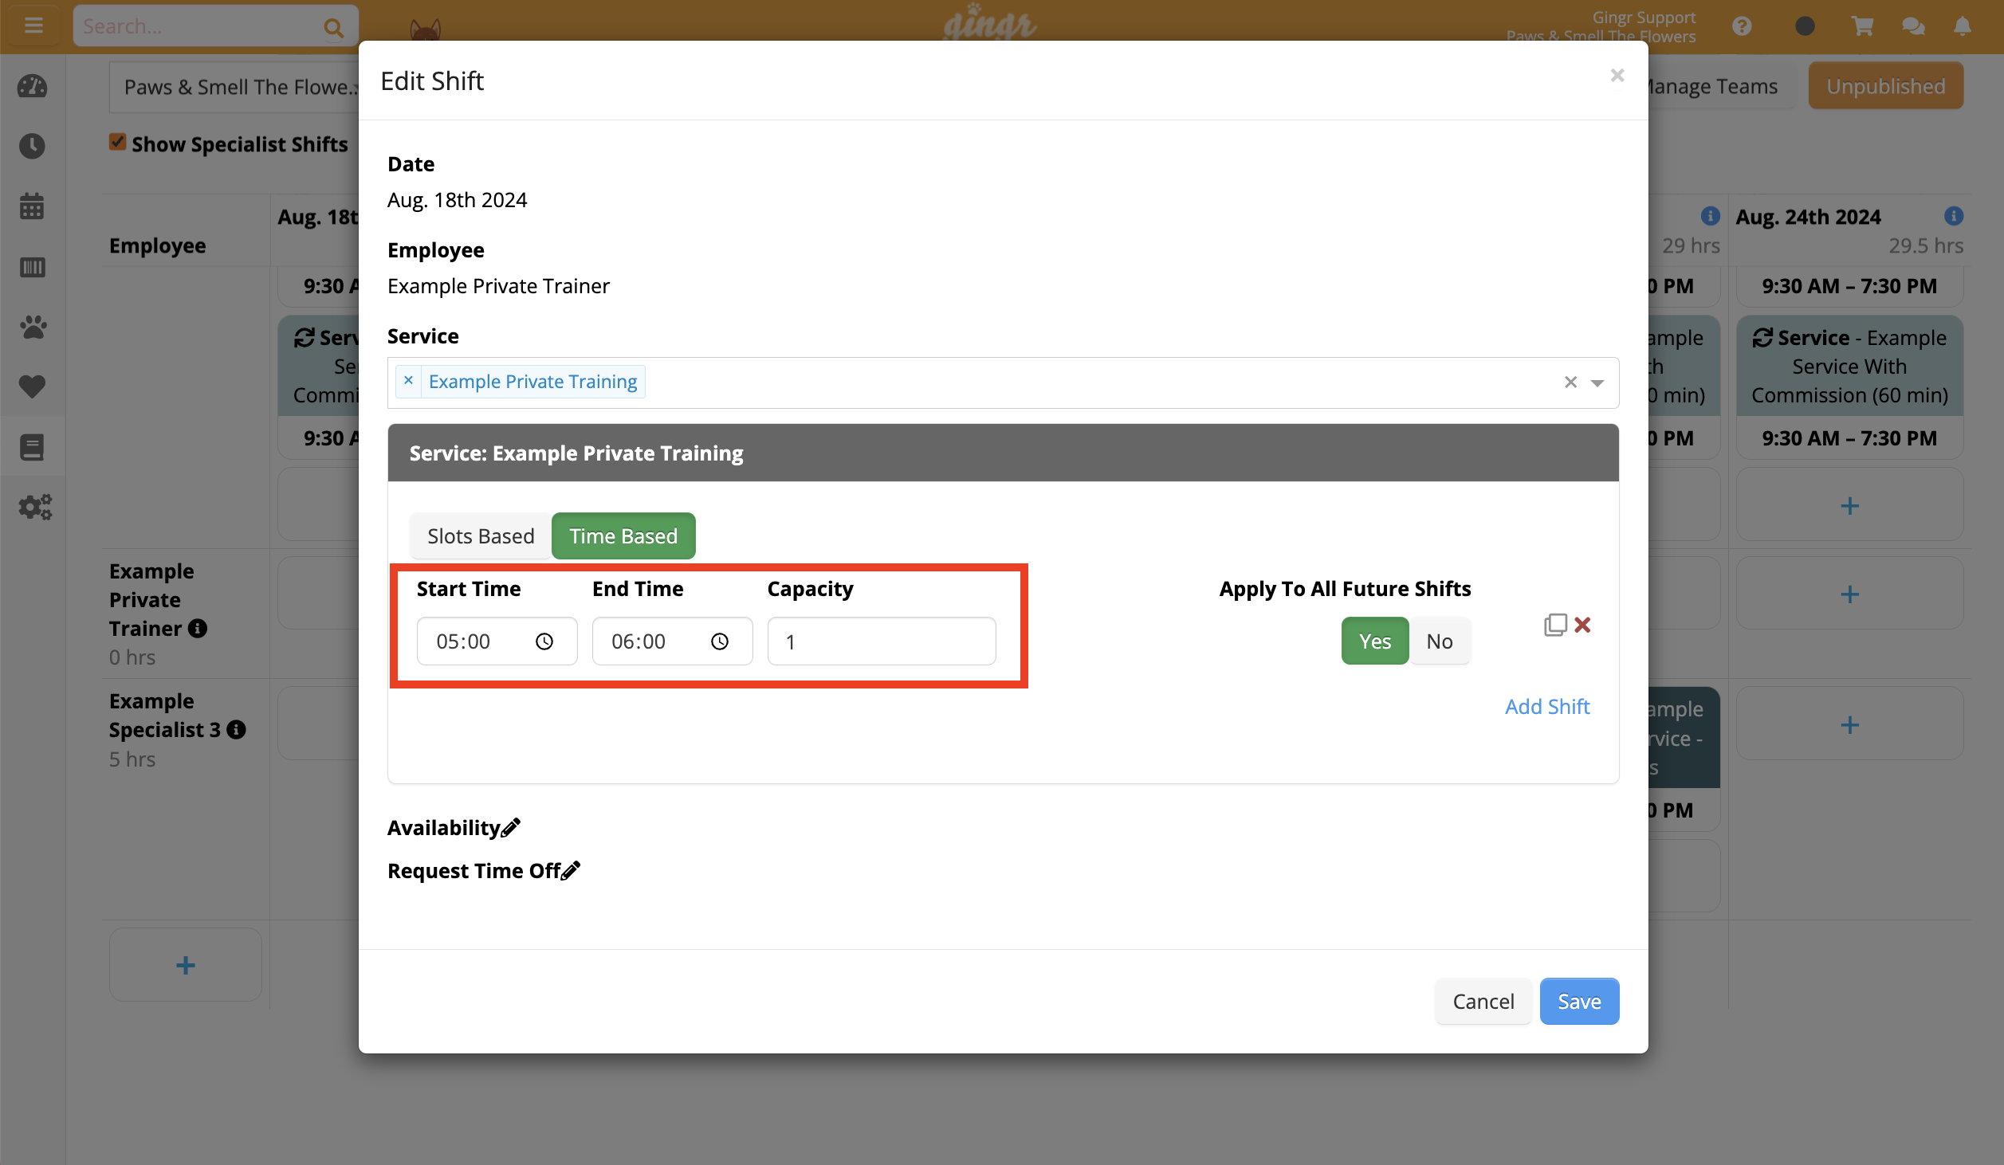Click the Example Specialist 3 employee name

point(165,716)
